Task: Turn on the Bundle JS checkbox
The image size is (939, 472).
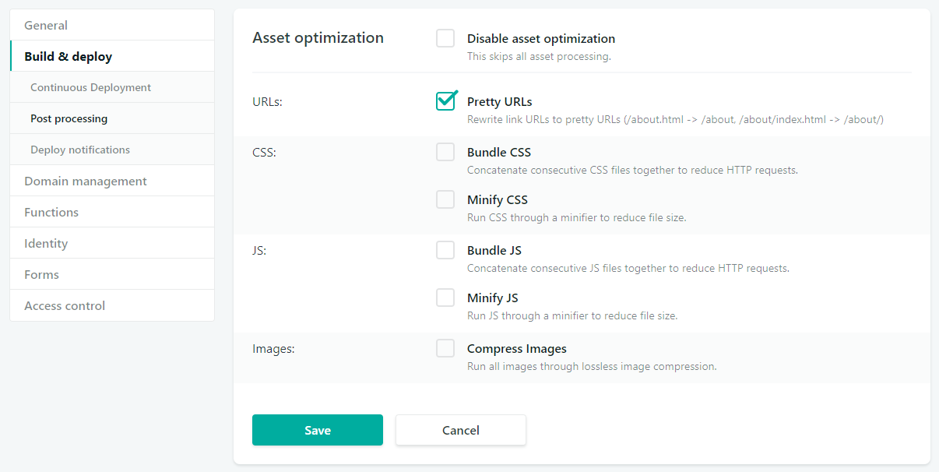Action: click(445, 250)
